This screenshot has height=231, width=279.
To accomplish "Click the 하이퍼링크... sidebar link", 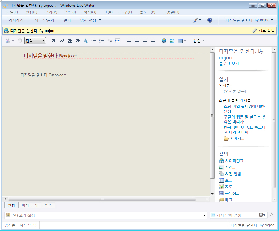I will pyautogui.click(x=232, y=161).
